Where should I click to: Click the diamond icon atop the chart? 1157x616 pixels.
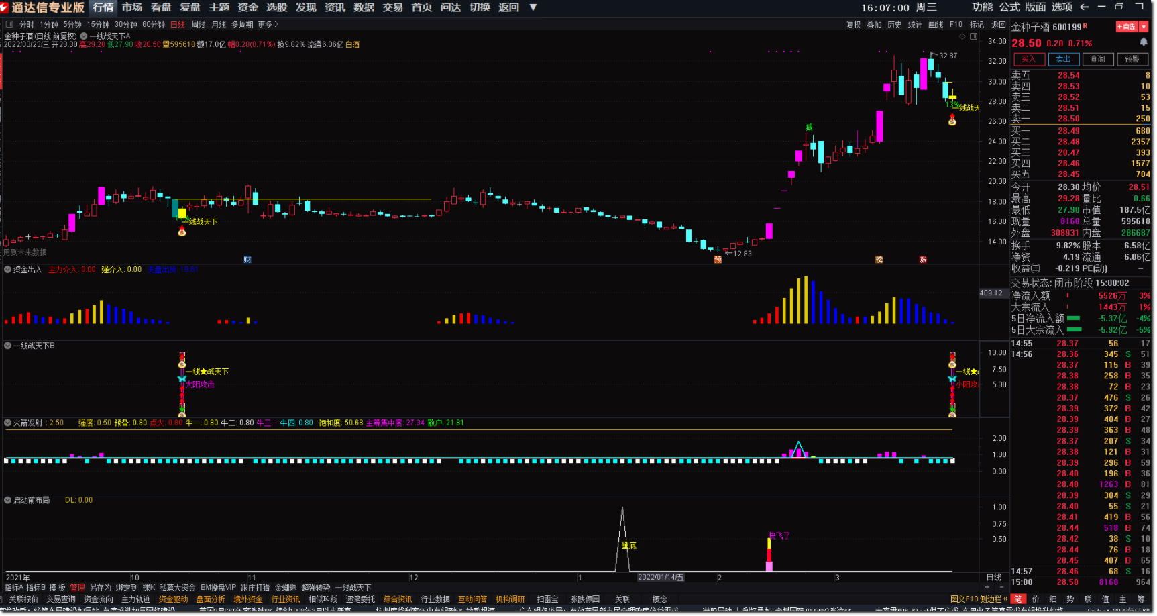tap(962, 36)
